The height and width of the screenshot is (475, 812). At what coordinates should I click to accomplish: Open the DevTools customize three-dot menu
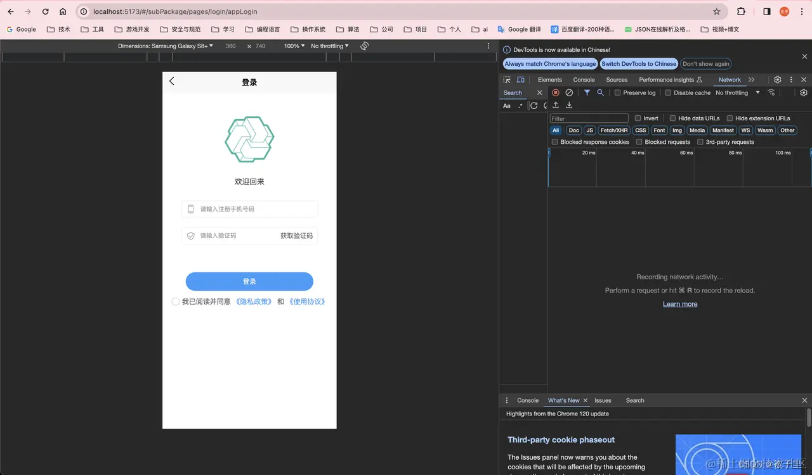[791, 80]
